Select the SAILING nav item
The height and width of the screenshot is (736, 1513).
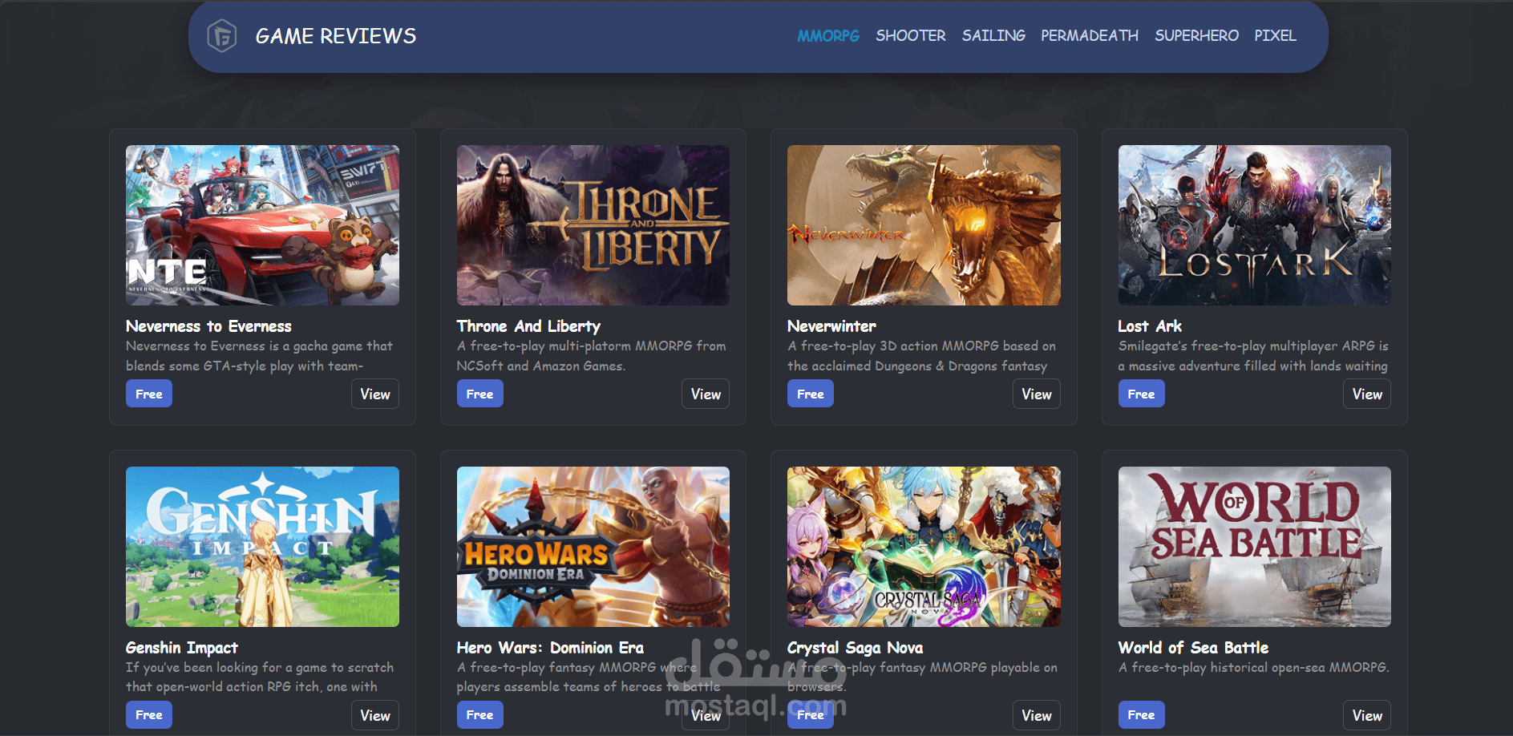coord(993,36)
